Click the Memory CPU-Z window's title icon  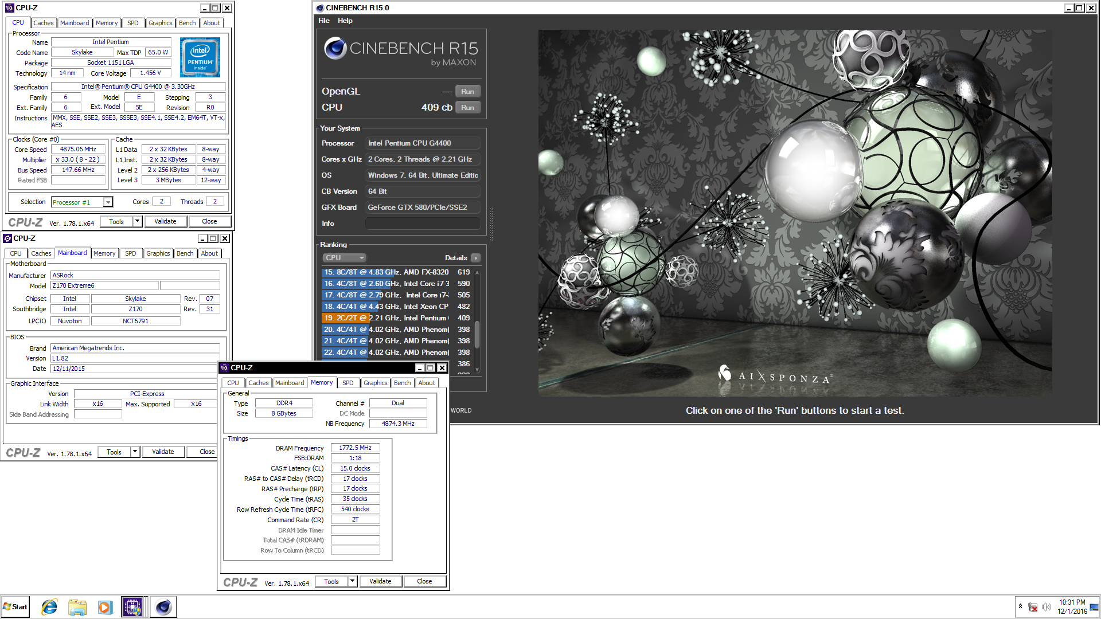click(225, 368)
